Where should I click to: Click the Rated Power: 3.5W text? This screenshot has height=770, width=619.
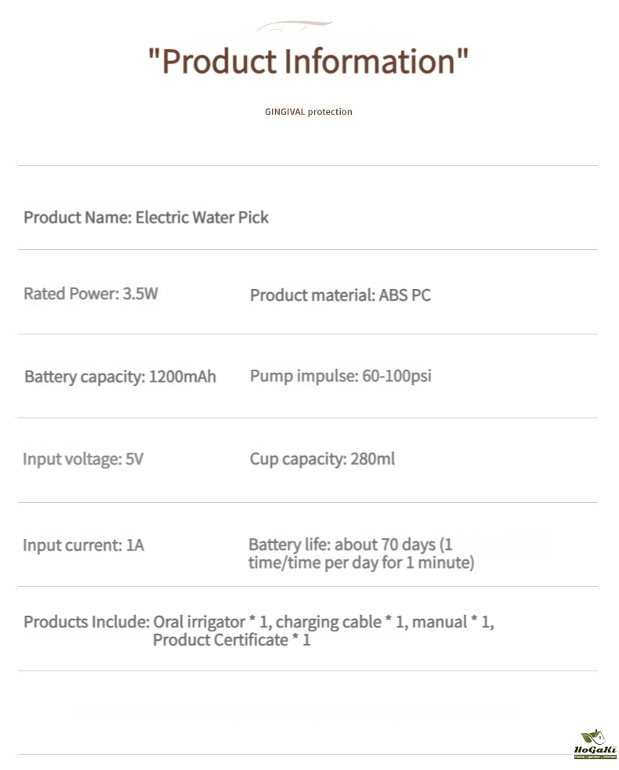pos(91,294)
